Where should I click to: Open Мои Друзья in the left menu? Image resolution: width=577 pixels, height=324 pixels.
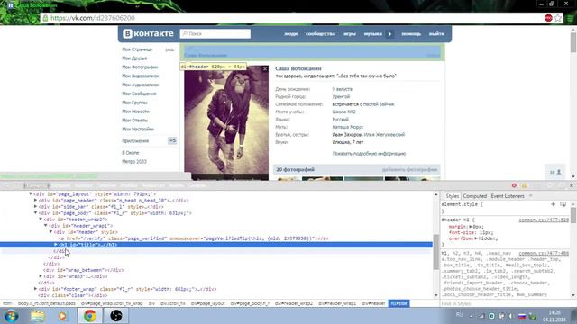(134, 58)
